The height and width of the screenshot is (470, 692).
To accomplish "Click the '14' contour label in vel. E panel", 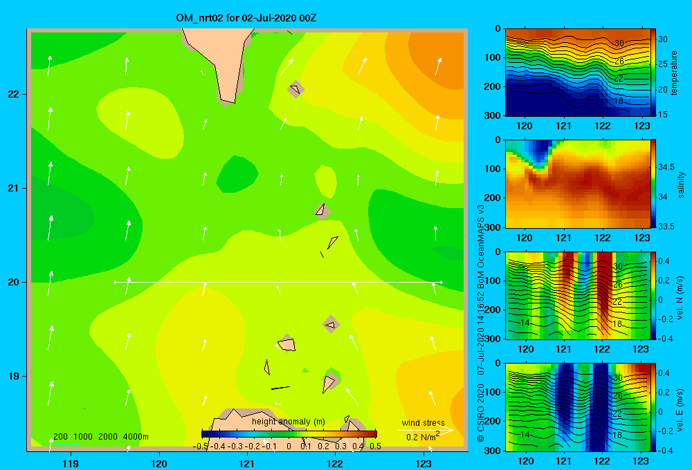I will pyautogui.click(x=525, y=434).
